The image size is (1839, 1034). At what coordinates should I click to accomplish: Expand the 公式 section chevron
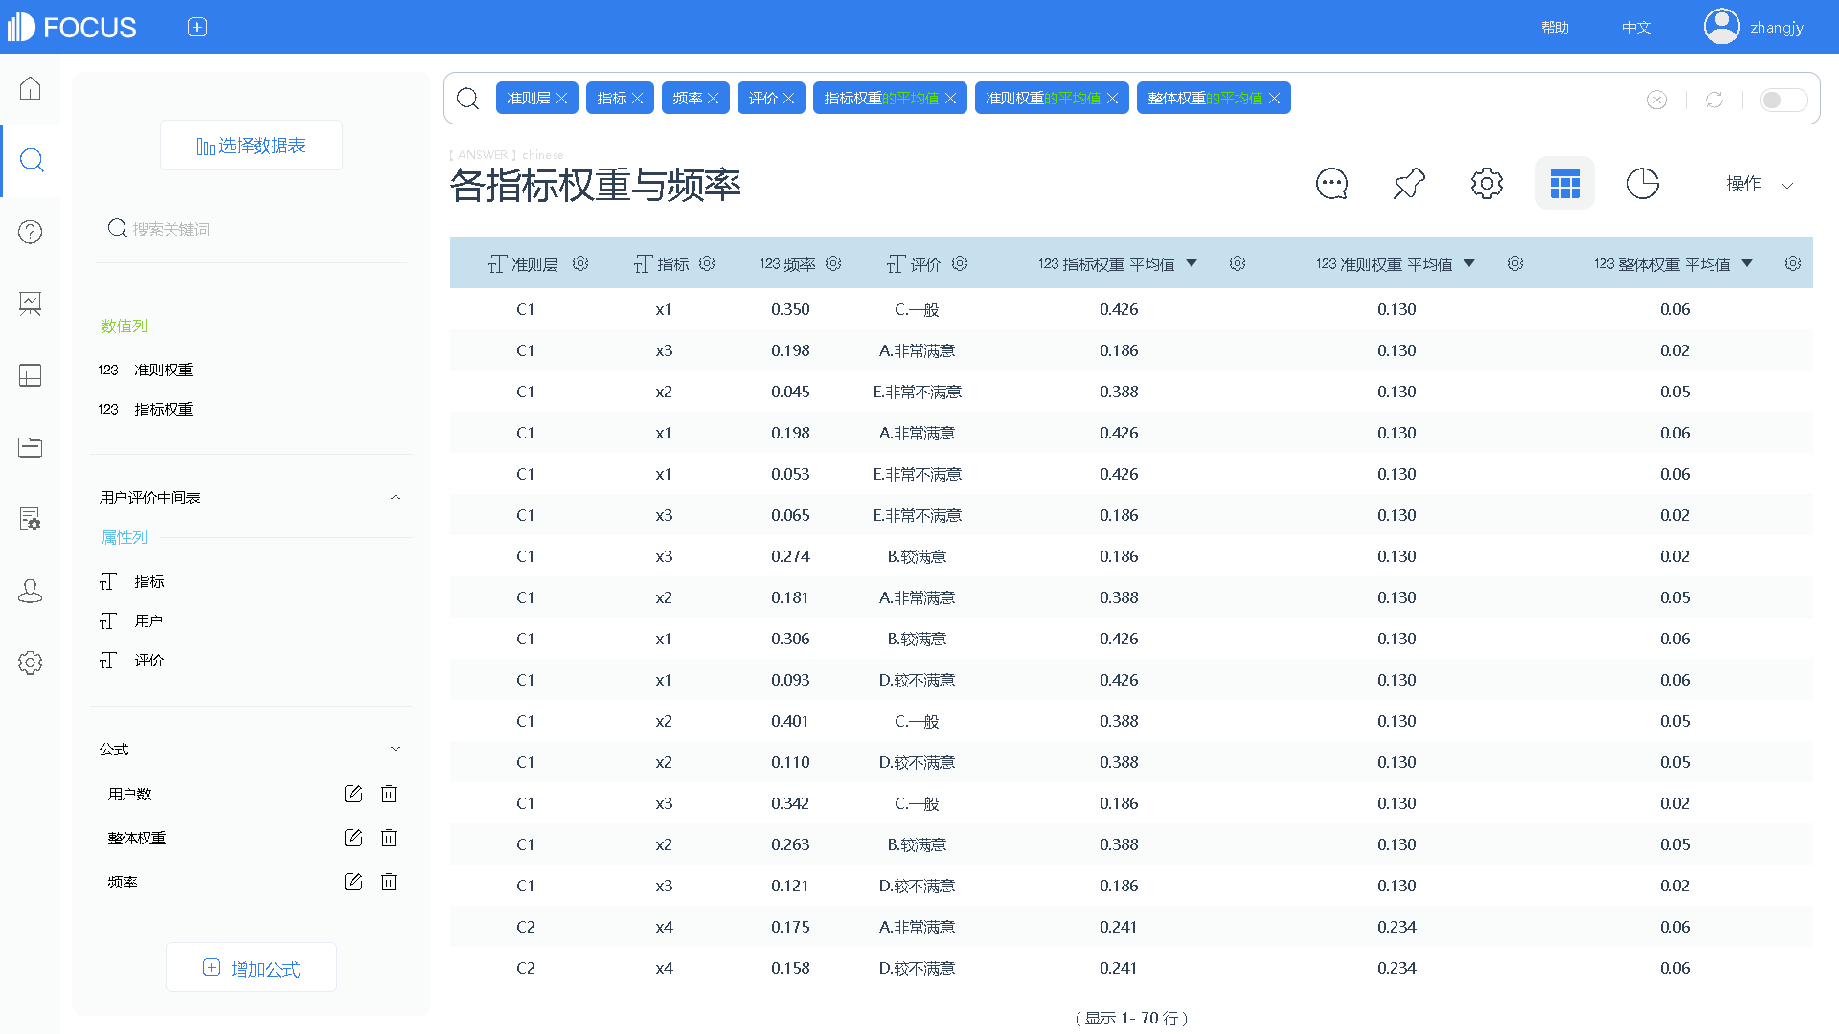(396, 749)
